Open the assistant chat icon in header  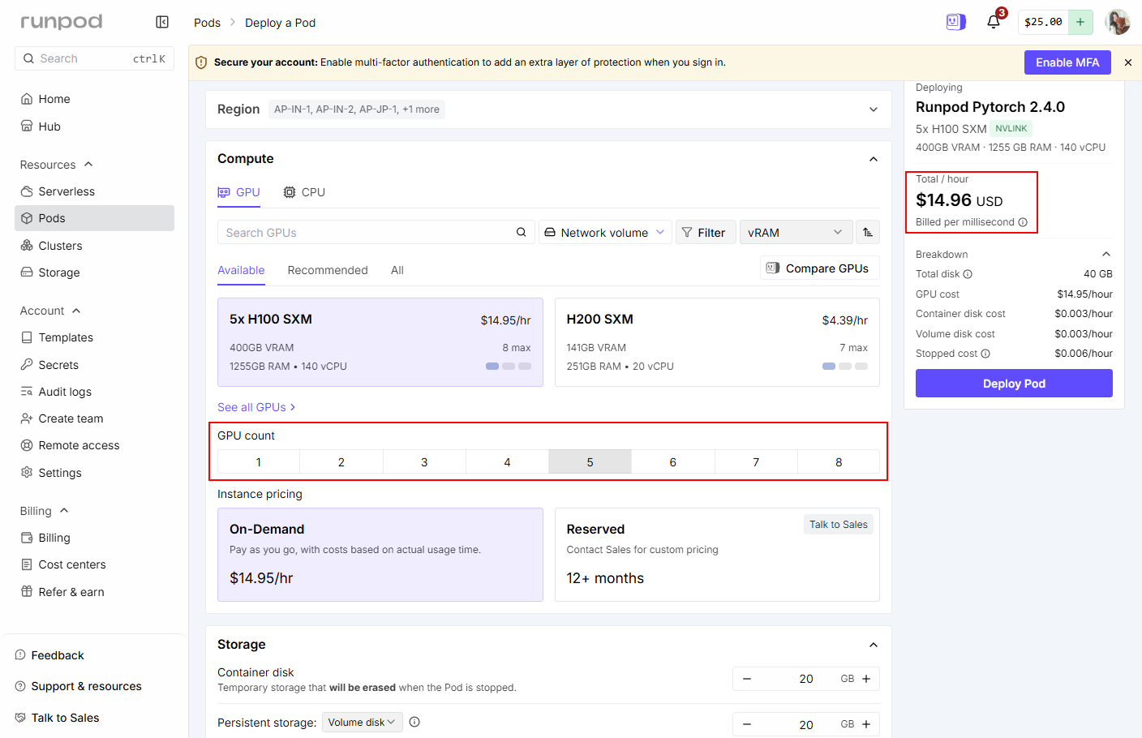[x=956, y=22]
